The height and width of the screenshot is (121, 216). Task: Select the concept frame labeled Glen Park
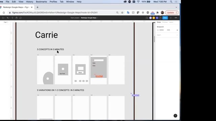point(63,70)
